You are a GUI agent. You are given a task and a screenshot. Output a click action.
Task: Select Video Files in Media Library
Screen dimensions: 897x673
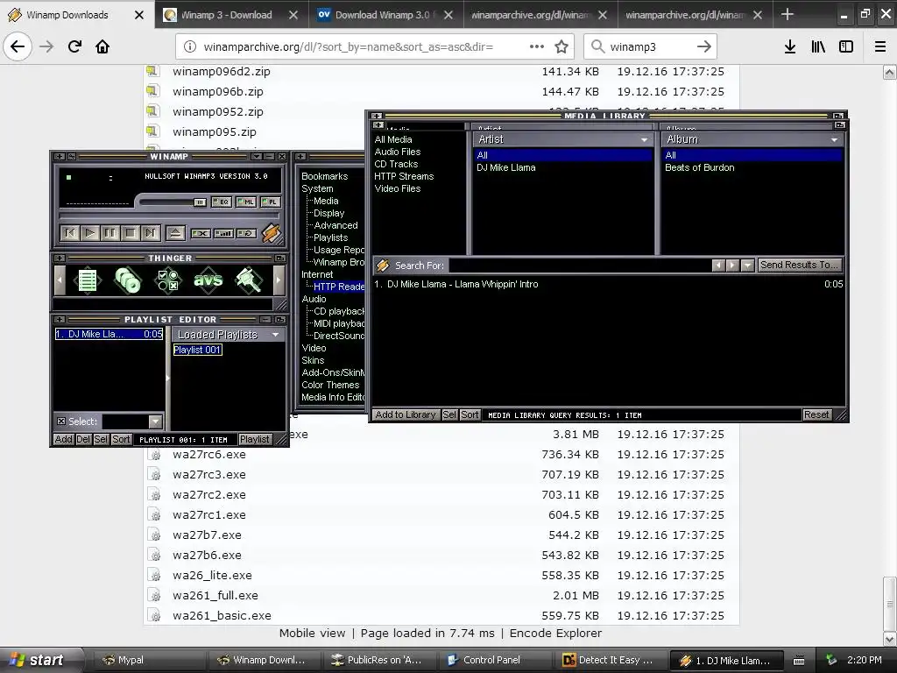(x=397, y=189)
